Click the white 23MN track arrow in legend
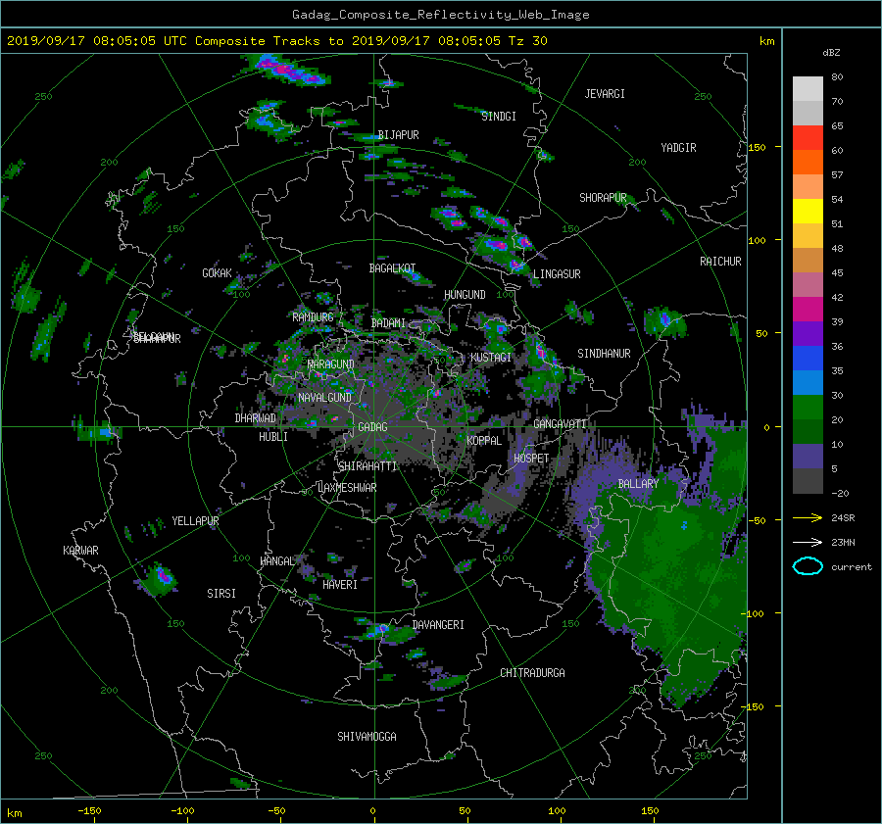 tap(808, 542)
